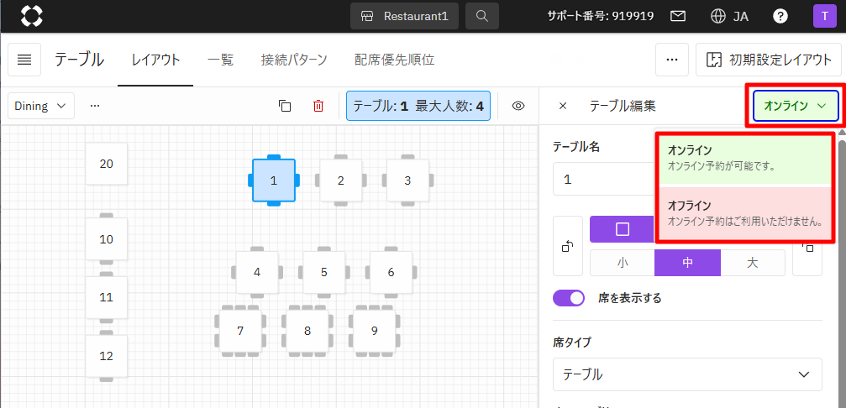846x408 pixels.
Task: Toggle the 席を表示する switch
Action: (569, 297)
